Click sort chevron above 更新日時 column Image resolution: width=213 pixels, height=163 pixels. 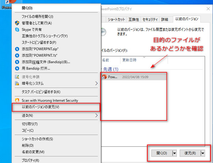click(144, 57)
